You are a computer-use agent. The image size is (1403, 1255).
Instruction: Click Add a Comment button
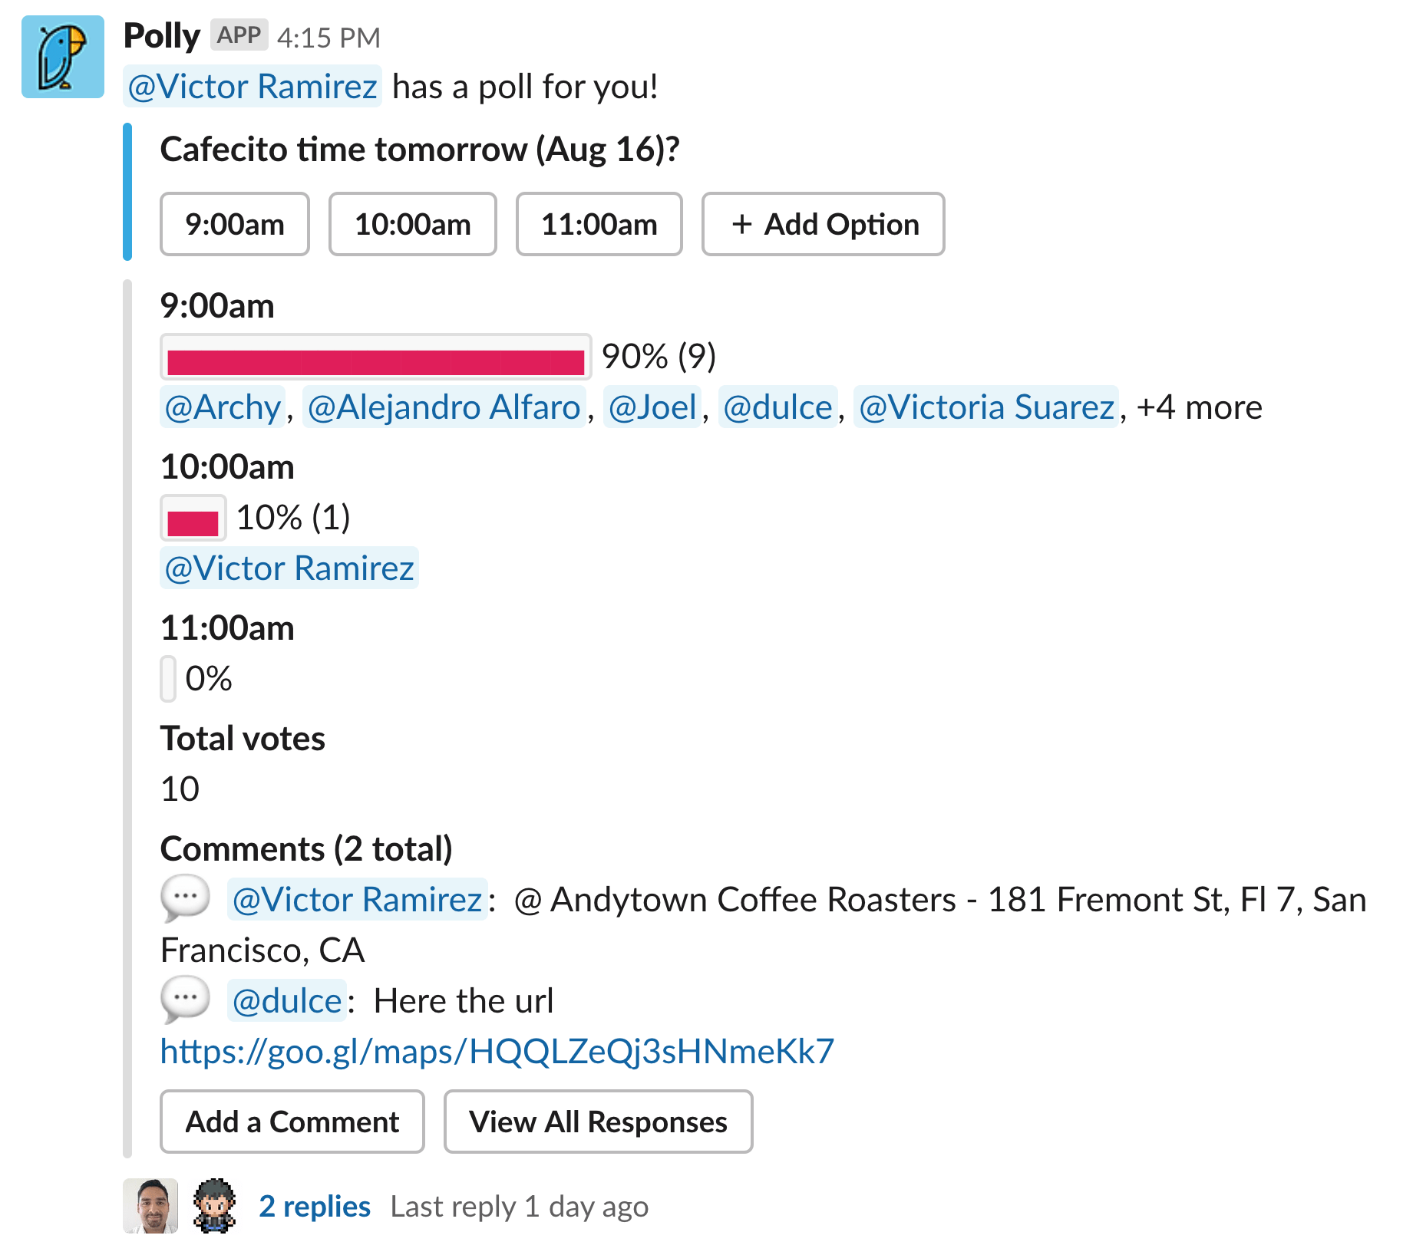click(292, 1122)
